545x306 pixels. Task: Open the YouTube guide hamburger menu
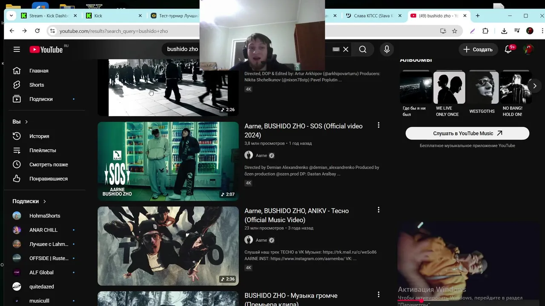pos(17,49)
